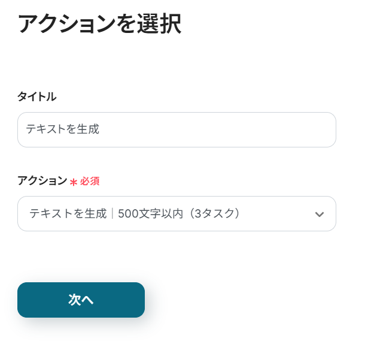Focus the タイトル input field

click(x=177, y=129)
